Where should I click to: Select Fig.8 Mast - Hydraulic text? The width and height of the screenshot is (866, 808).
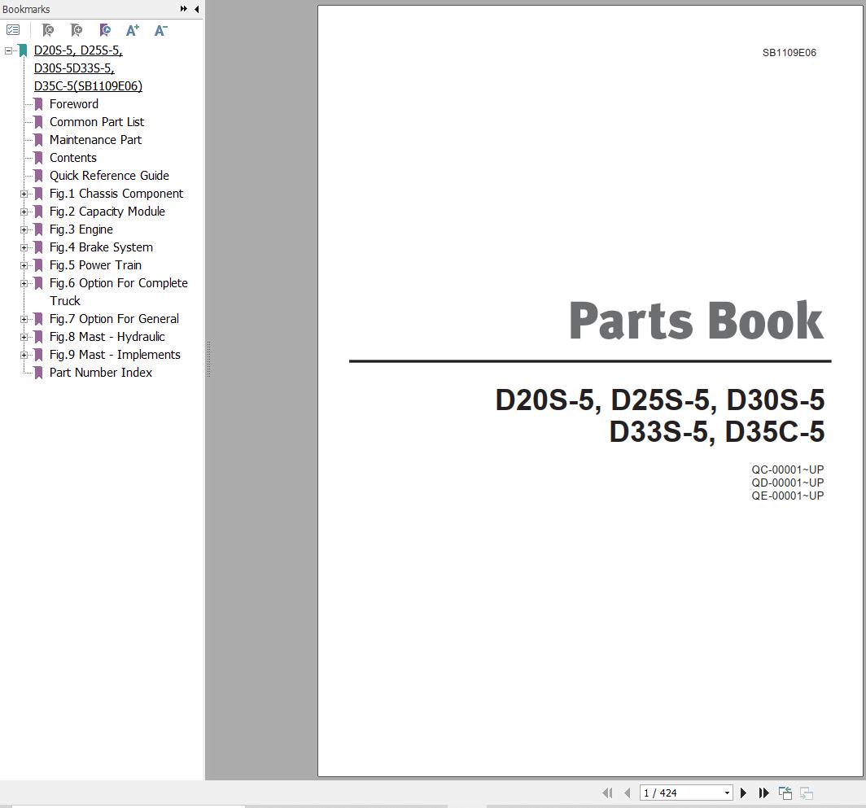pos(107,336)
